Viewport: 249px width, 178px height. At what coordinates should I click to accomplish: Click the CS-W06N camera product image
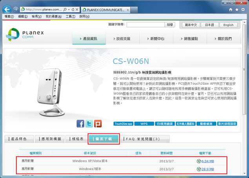coord(51,92)
